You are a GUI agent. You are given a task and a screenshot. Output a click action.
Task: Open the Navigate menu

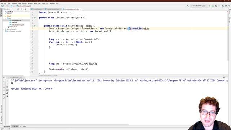pyautogui.click(x=14, y=3)
